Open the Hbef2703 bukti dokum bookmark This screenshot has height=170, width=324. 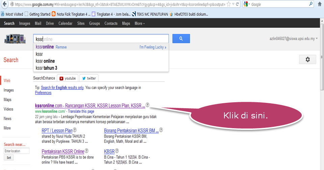pyautogui.click(x=189, y=14)
